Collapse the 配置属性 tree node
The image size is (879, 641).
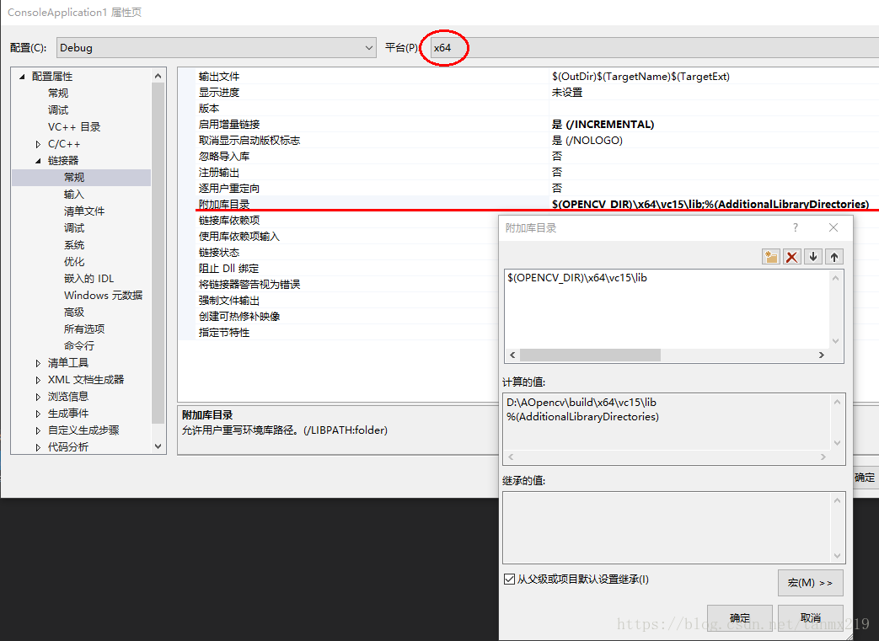pyautogui.click(x=22, y=76)
